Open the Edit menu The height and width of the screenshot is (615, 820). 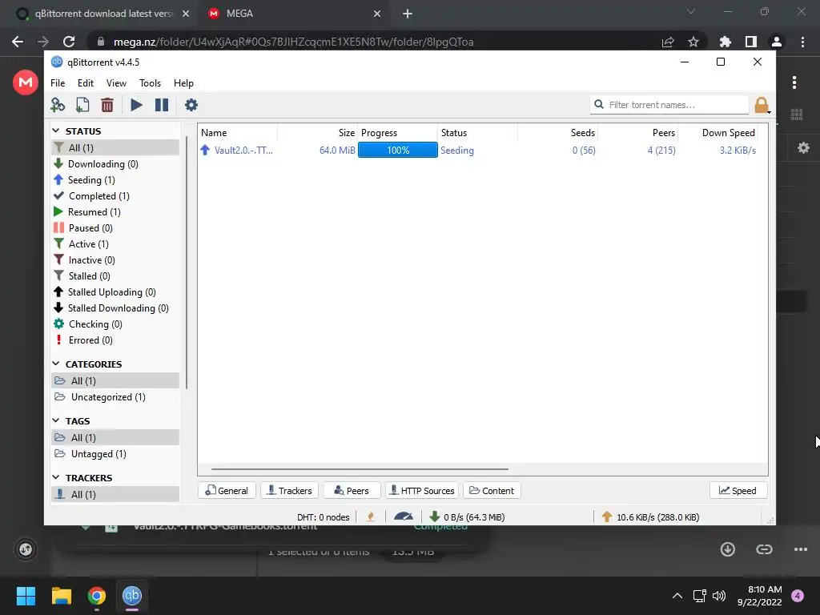(85, 83)
